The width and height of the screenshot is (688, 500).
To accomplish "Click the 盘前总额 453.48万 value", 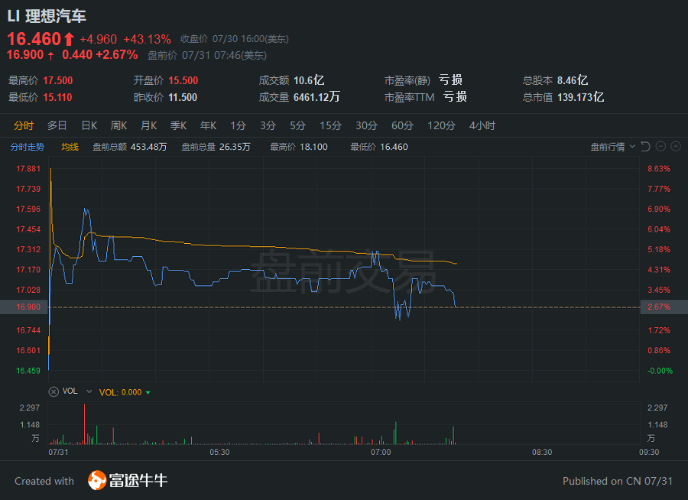I will point(148,147).
